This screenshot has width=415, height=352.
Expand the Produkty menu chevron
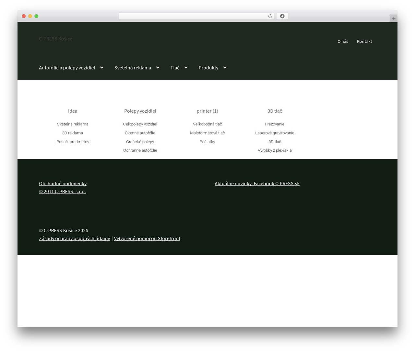(x=225, y=68)
